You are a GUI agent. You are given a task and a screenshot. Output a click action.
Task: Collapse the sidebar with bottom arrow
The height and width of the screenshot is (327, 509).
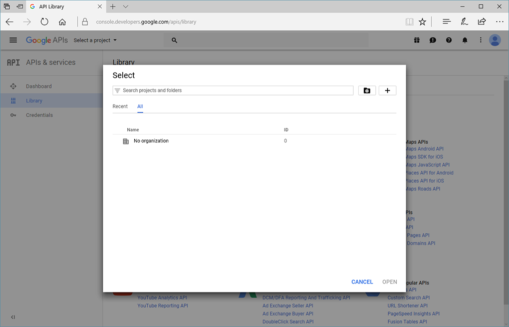(x=13, y=317)
